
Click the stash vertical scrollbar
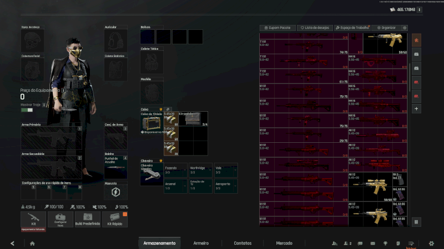(x=409, y=77)
